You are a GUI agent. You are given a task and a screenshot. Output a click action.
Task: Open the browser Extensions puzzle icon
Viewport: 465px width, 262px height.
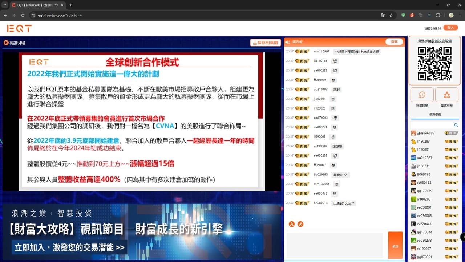438,15
